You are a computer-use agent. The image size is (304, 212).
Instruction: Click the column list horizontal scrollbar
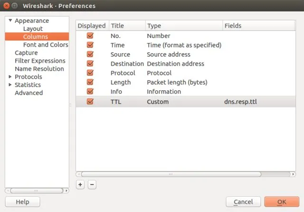[x=171, y=174]
